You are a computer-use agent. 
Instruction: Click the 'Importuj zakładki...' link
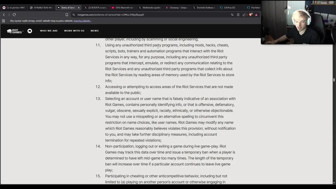82,21
